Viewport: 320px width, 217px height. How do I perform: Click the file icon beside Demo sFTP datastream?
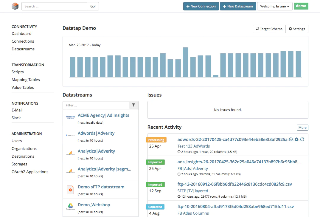pos(70,190)
